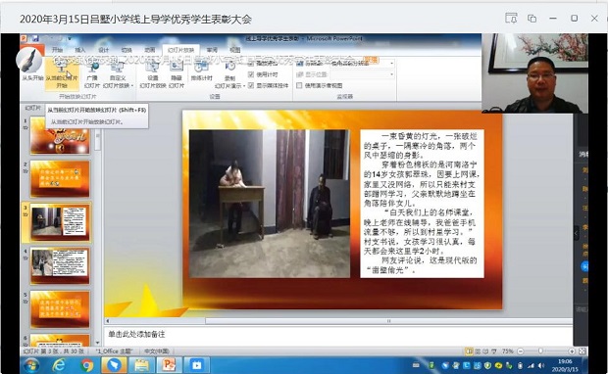Switch to the 插入 ribbon tab

pos(79,50)
